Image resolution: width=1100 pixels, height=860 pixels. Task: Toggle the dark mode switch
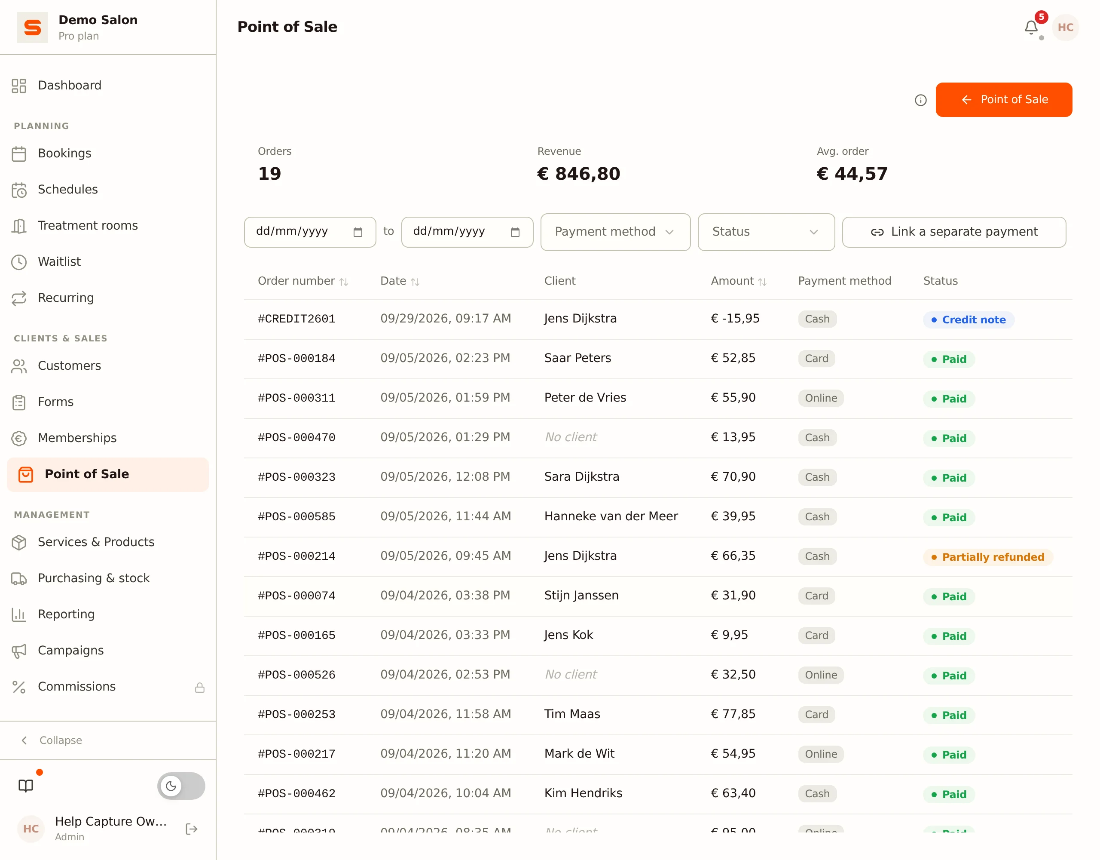tap(181, 785)
